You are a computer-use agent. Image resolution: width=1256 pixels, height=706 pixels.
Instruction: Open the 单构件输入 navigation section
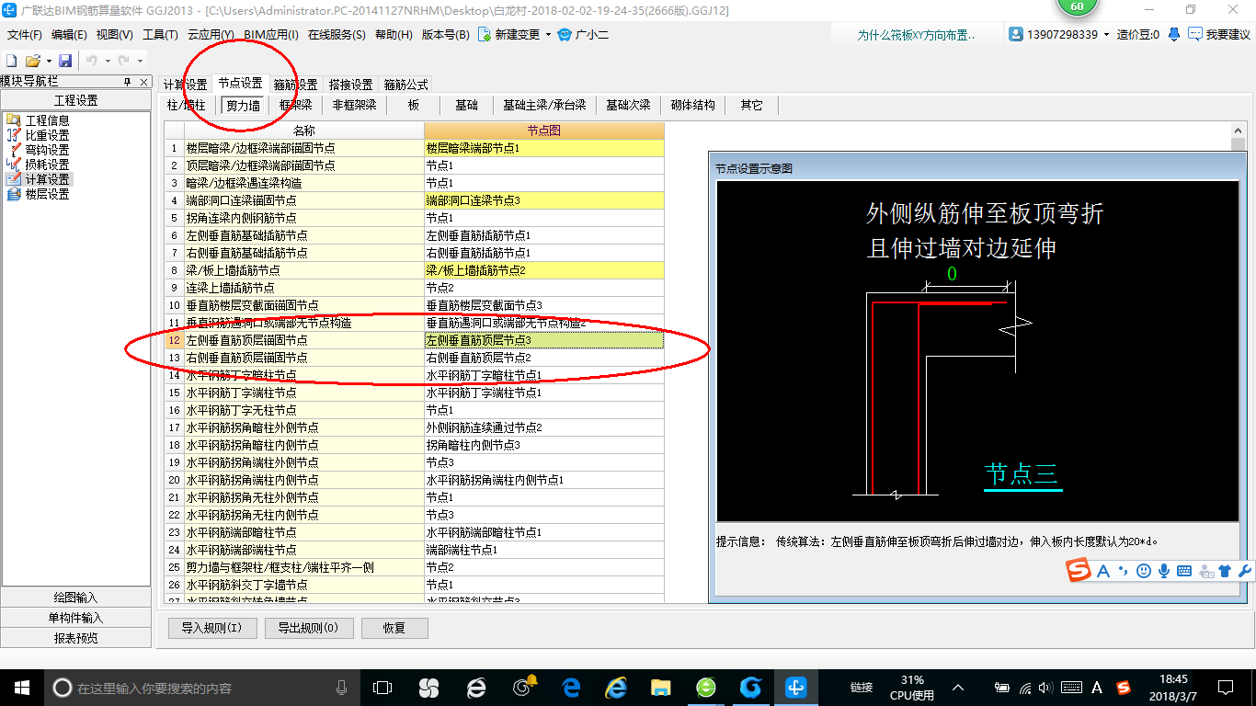75,618
